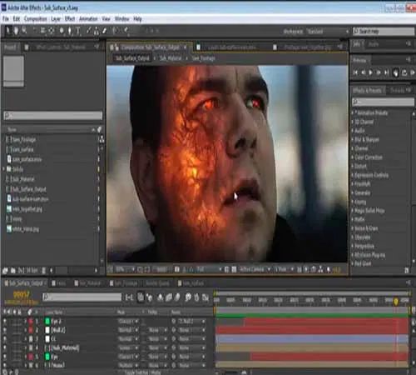Viewport: 416px width, 375px height.
Task: Open blending mode dropdown for [Null 2] layer
Action: pos(128,330)
